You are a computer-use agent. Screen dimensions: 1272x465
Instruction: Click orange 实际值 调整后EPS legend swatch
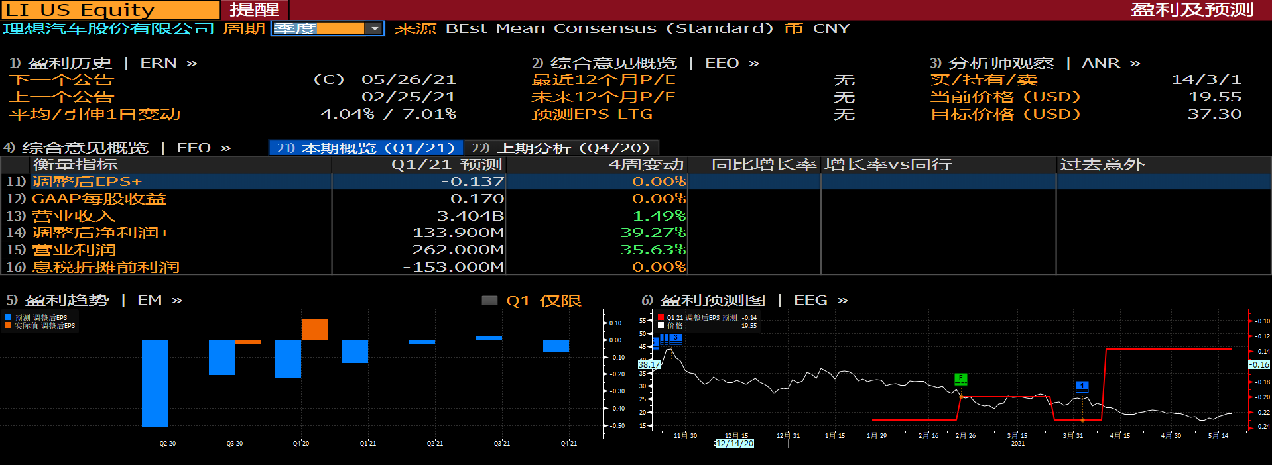[x=9, y=326]
